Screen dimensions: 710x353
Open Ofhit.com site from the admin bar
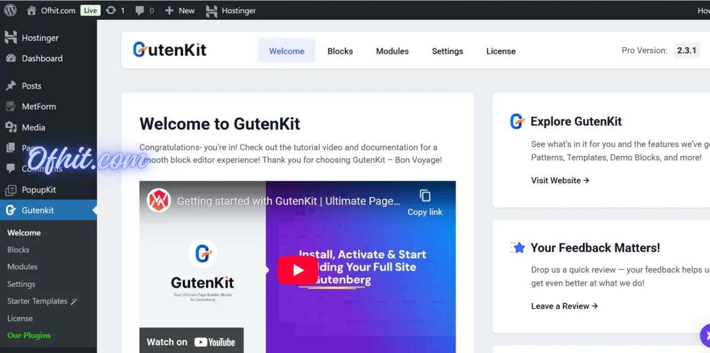coord(58,10)
